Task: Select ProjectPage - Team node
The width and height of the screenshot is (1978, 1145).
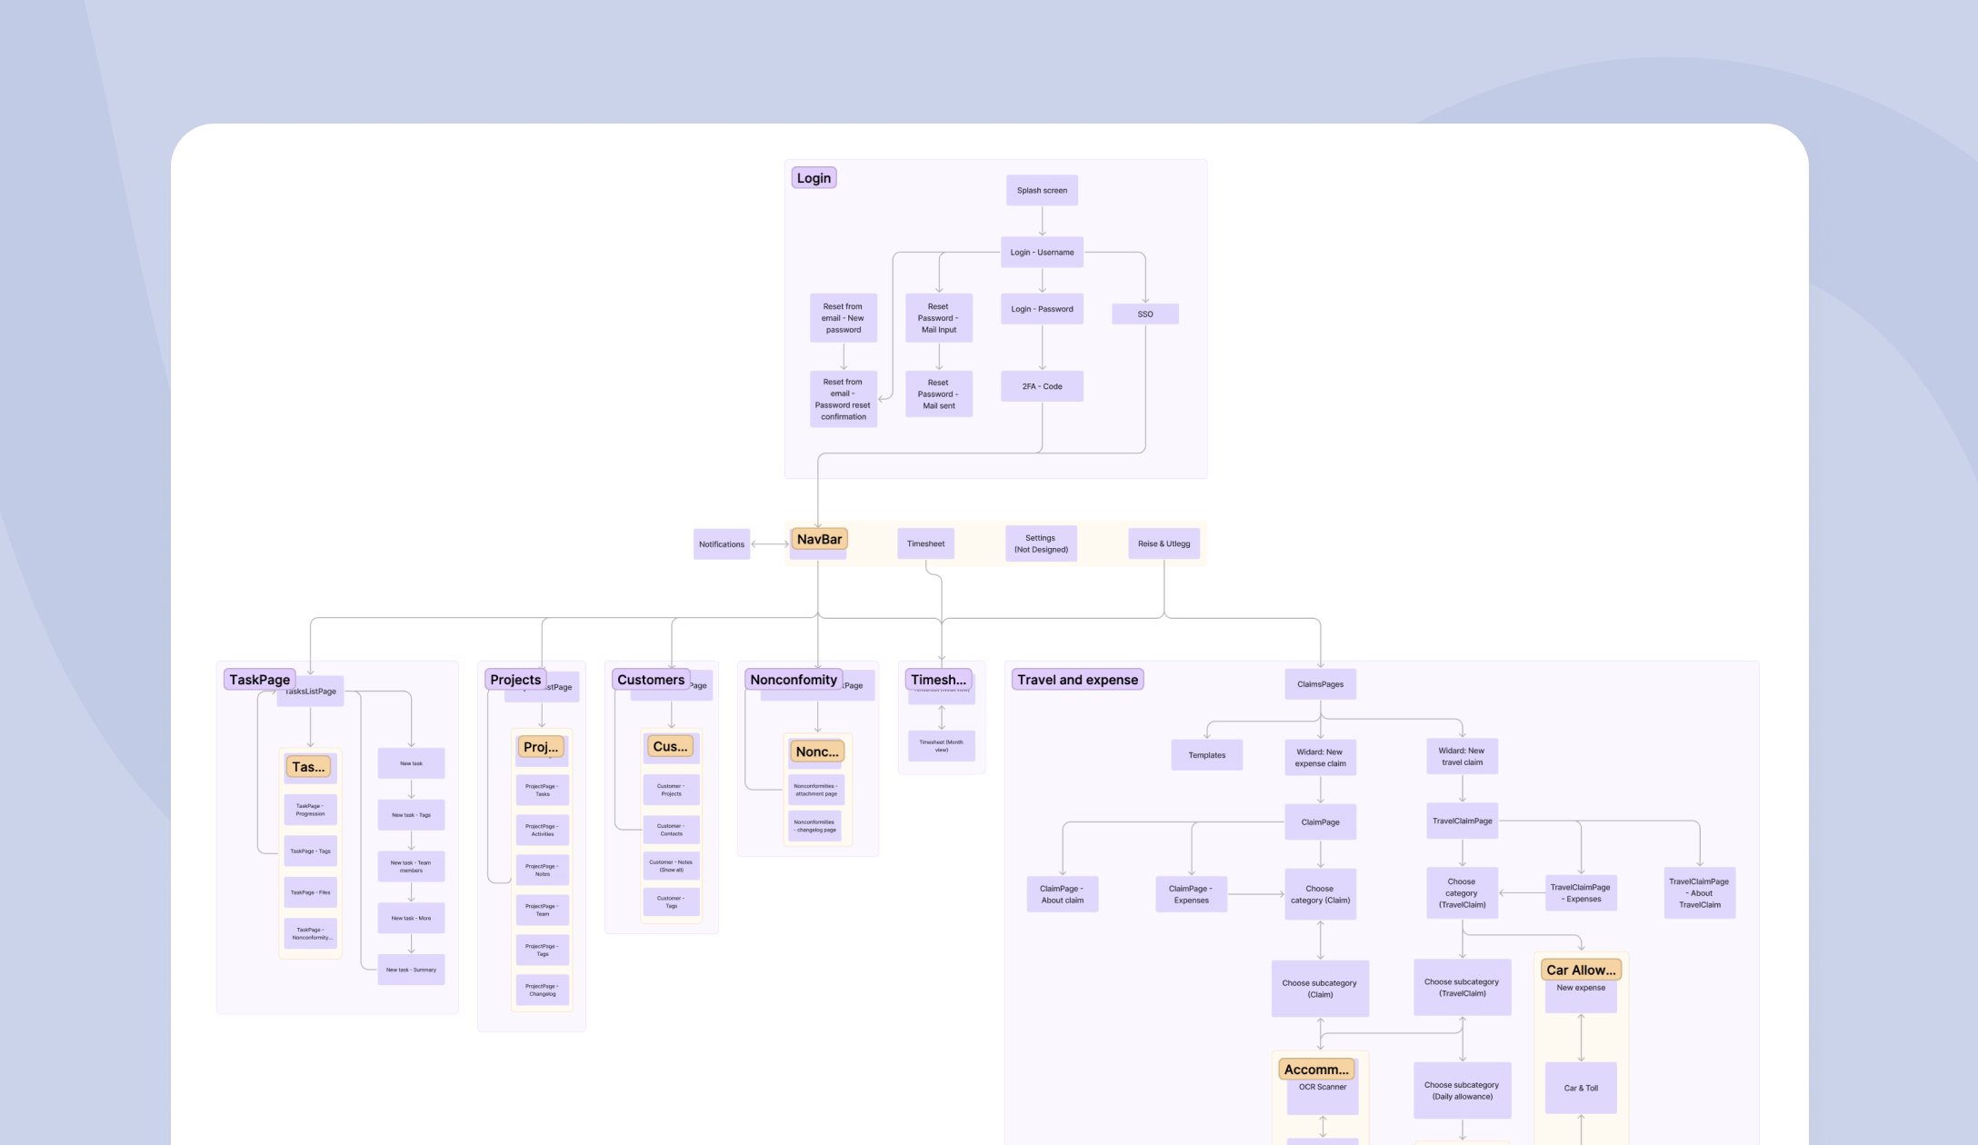Action: coord(543,911)
